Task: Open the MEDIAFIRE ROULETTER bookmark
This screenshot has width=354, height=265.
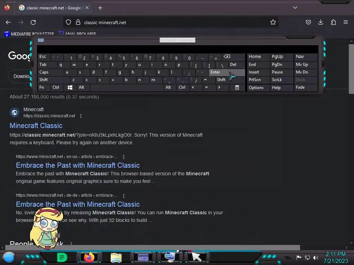Action: (29, 34)
